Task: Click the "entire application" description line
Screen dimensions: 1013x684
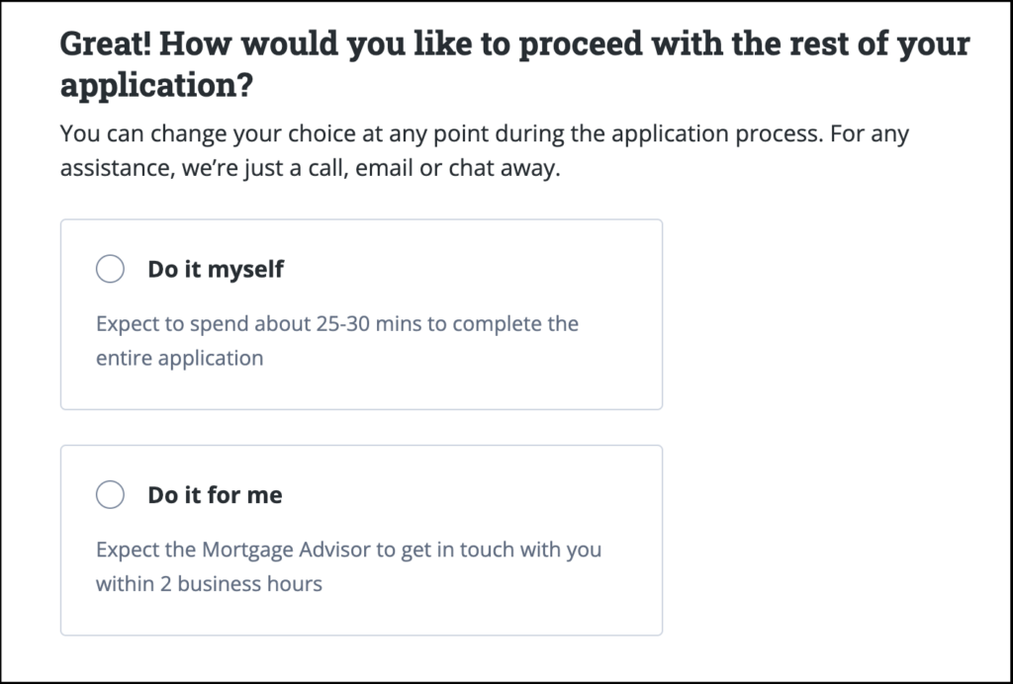Action: 179,358
